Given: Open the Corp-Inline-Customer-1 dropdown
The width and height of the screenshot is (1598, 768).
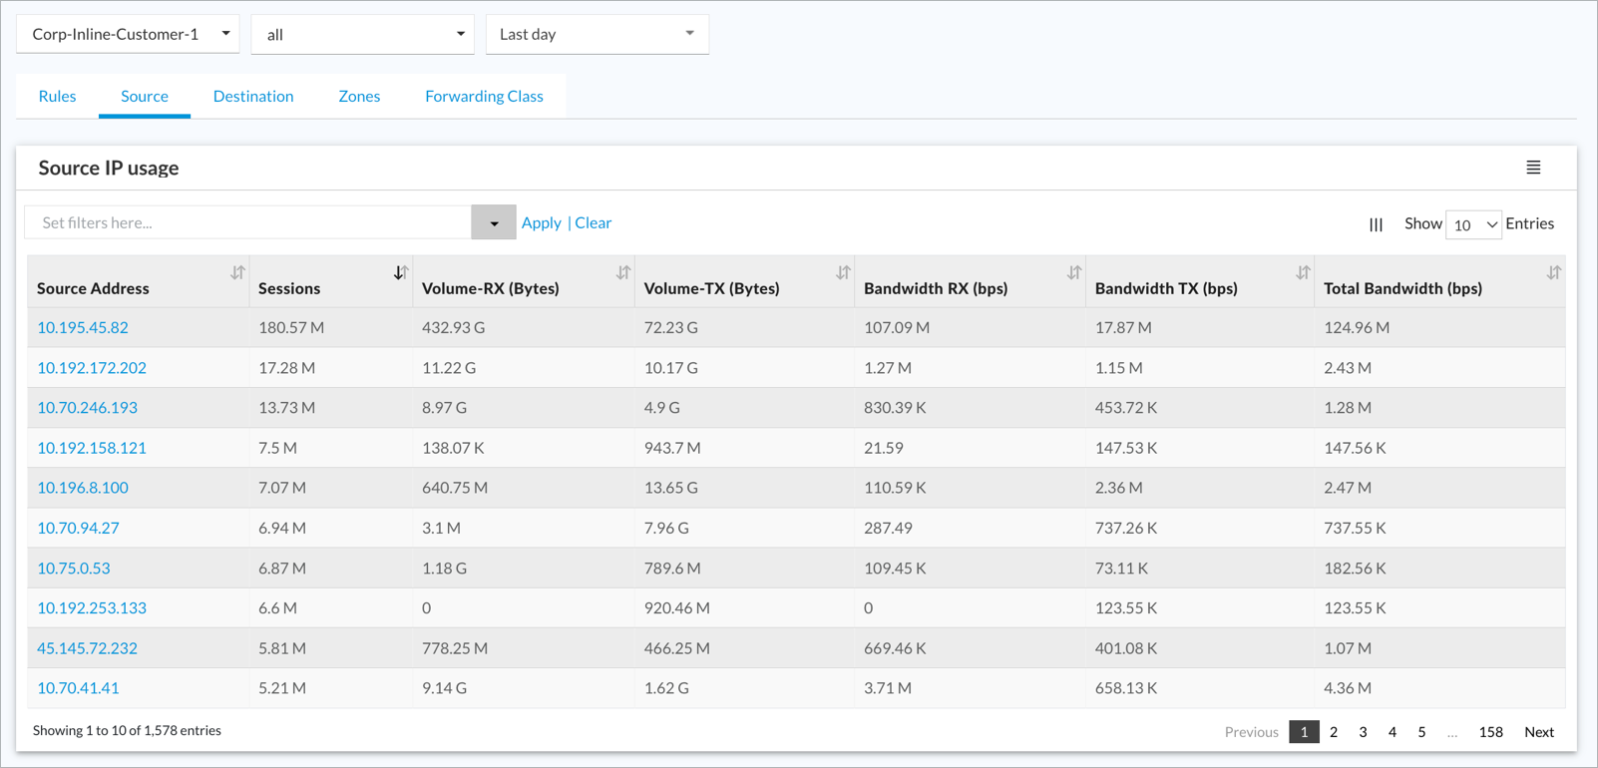Looking at the screenshot, I should point(128,34).
